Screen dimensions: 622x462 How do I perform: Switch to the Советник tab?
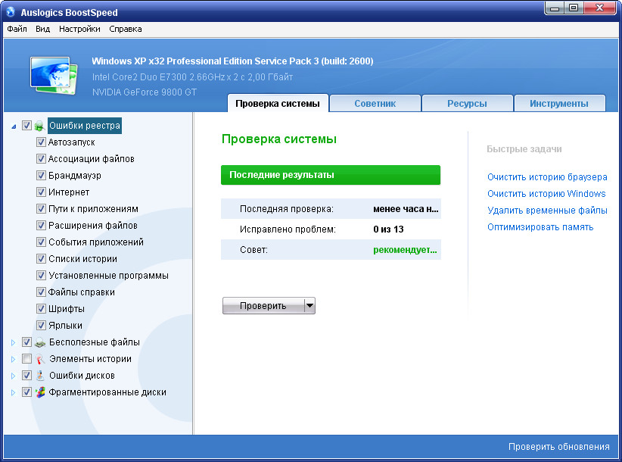[375, 104]
